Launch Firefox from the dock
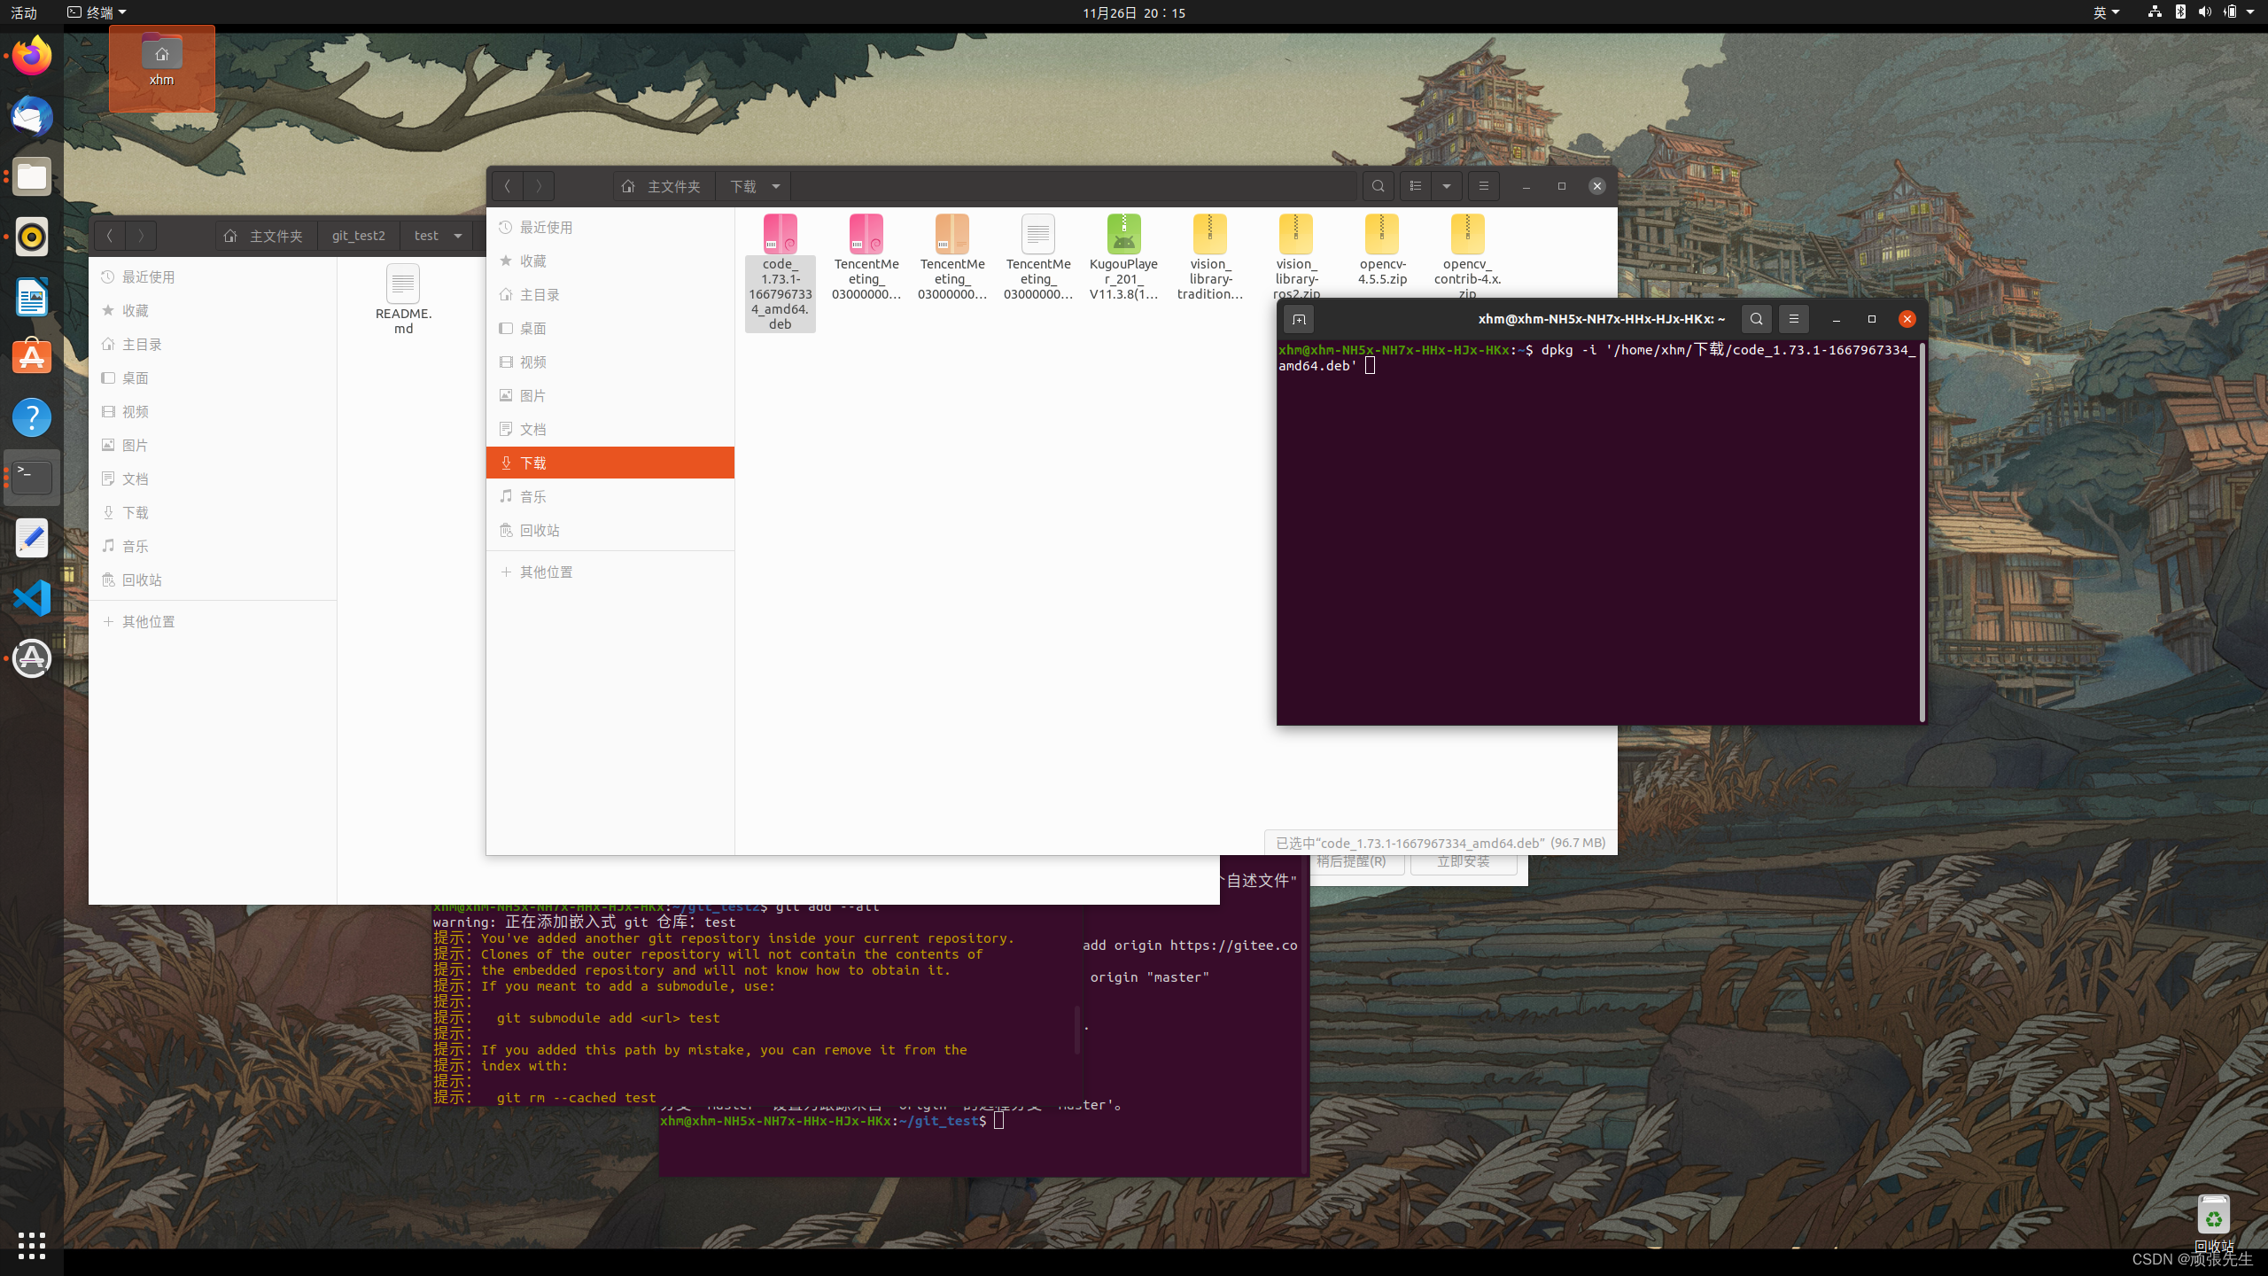The image size is (2268, 1276). (32, 57)
